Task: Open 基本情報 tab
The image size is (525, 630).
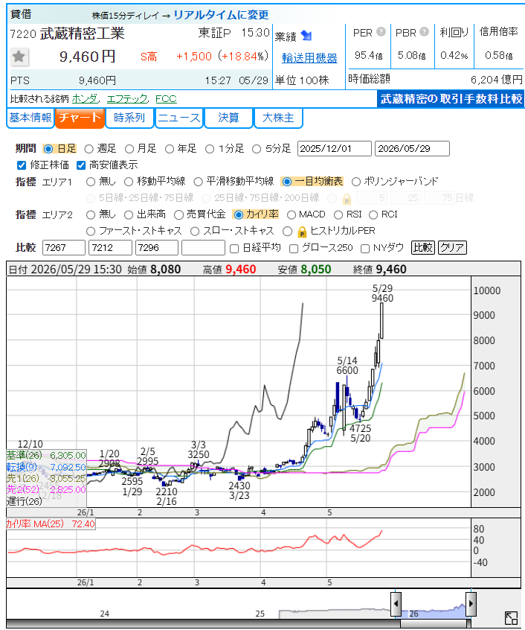Action: point(30,118)
